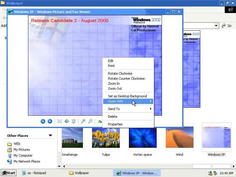Screen dimensions: 236x177
Task: Choose Set as Desktop Background
Action: coord(127,96)
